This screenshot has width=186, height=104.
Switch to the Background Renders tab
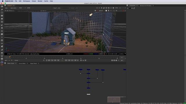click(146, 6)
